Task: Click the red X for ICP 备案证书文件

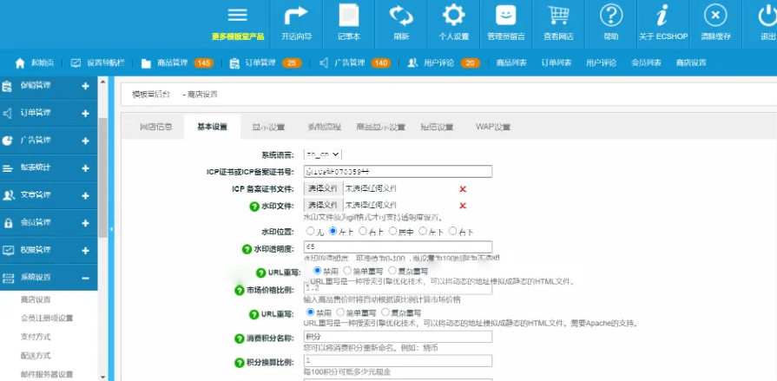Action: point(463,189)
